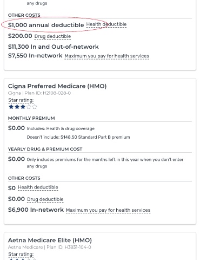Click the fourth empty star in the Cigna rating

[x=29, y=107]
